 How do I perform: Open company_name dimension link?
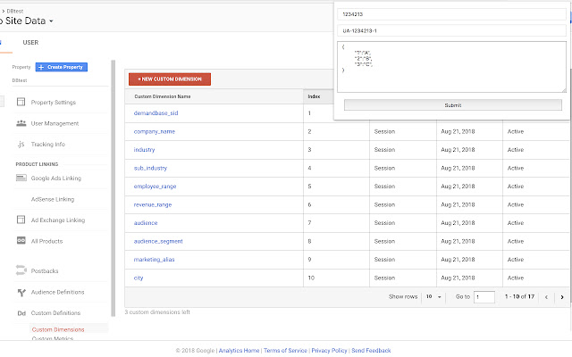155,131
